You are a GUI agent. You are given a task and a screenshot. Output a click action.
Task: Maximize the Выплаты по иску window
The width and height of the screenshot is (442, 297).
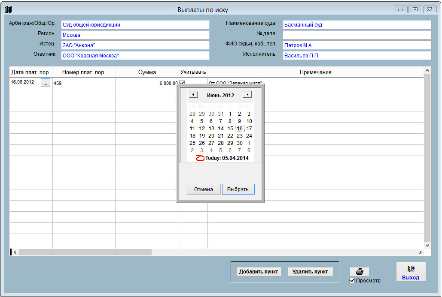click(x=415, y=9)
